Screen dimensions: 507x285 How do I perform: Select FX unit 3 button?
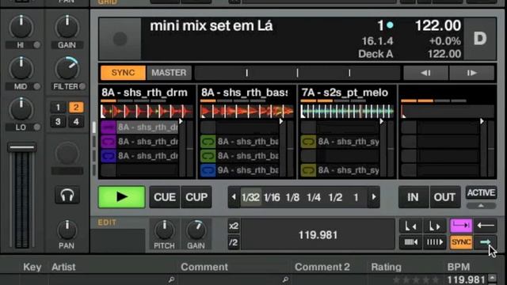pyautogui.click(x=58, y=122)
